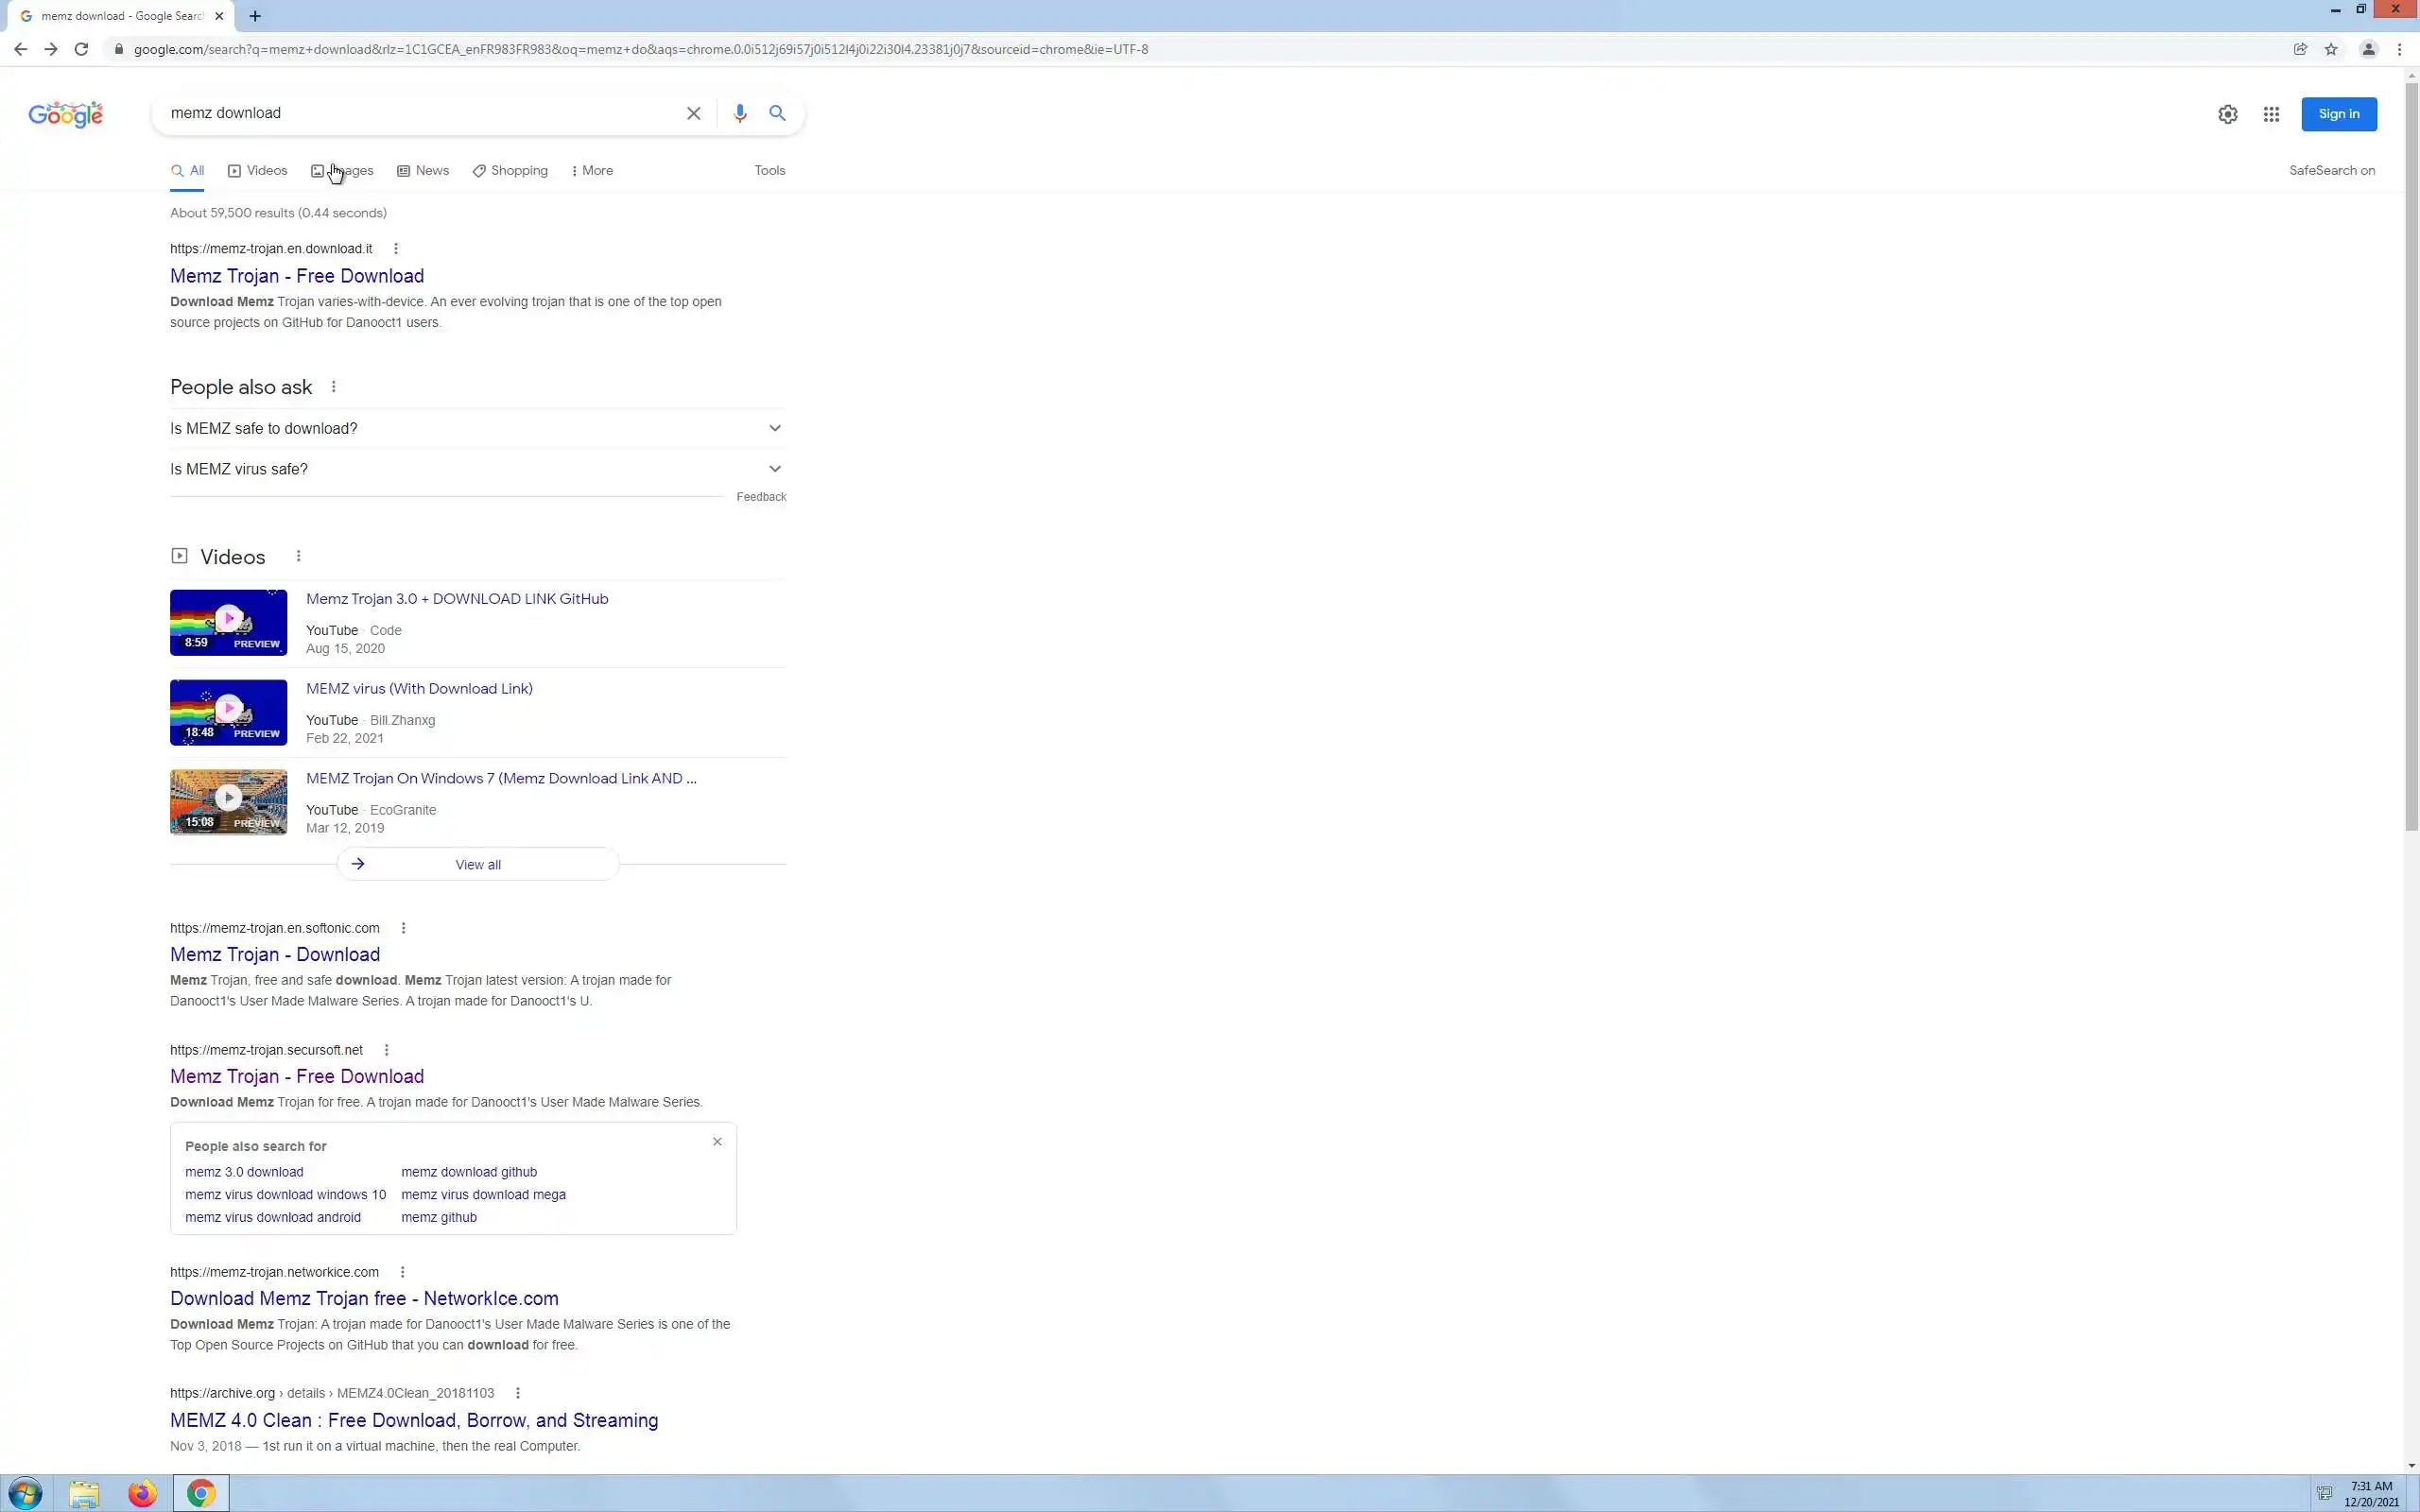This screenshot has width=2420, height=1512.
Task: Open Chrome's three-dot customize menu
Action: point(2399,49)
